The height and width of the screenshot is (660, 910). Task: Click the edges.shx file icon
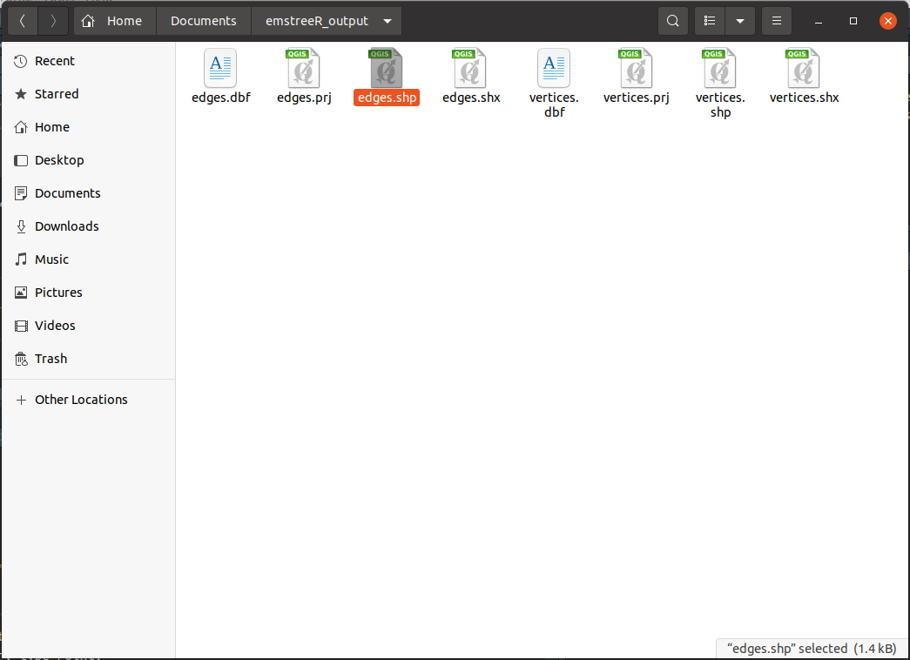click(x=469, y=69)
